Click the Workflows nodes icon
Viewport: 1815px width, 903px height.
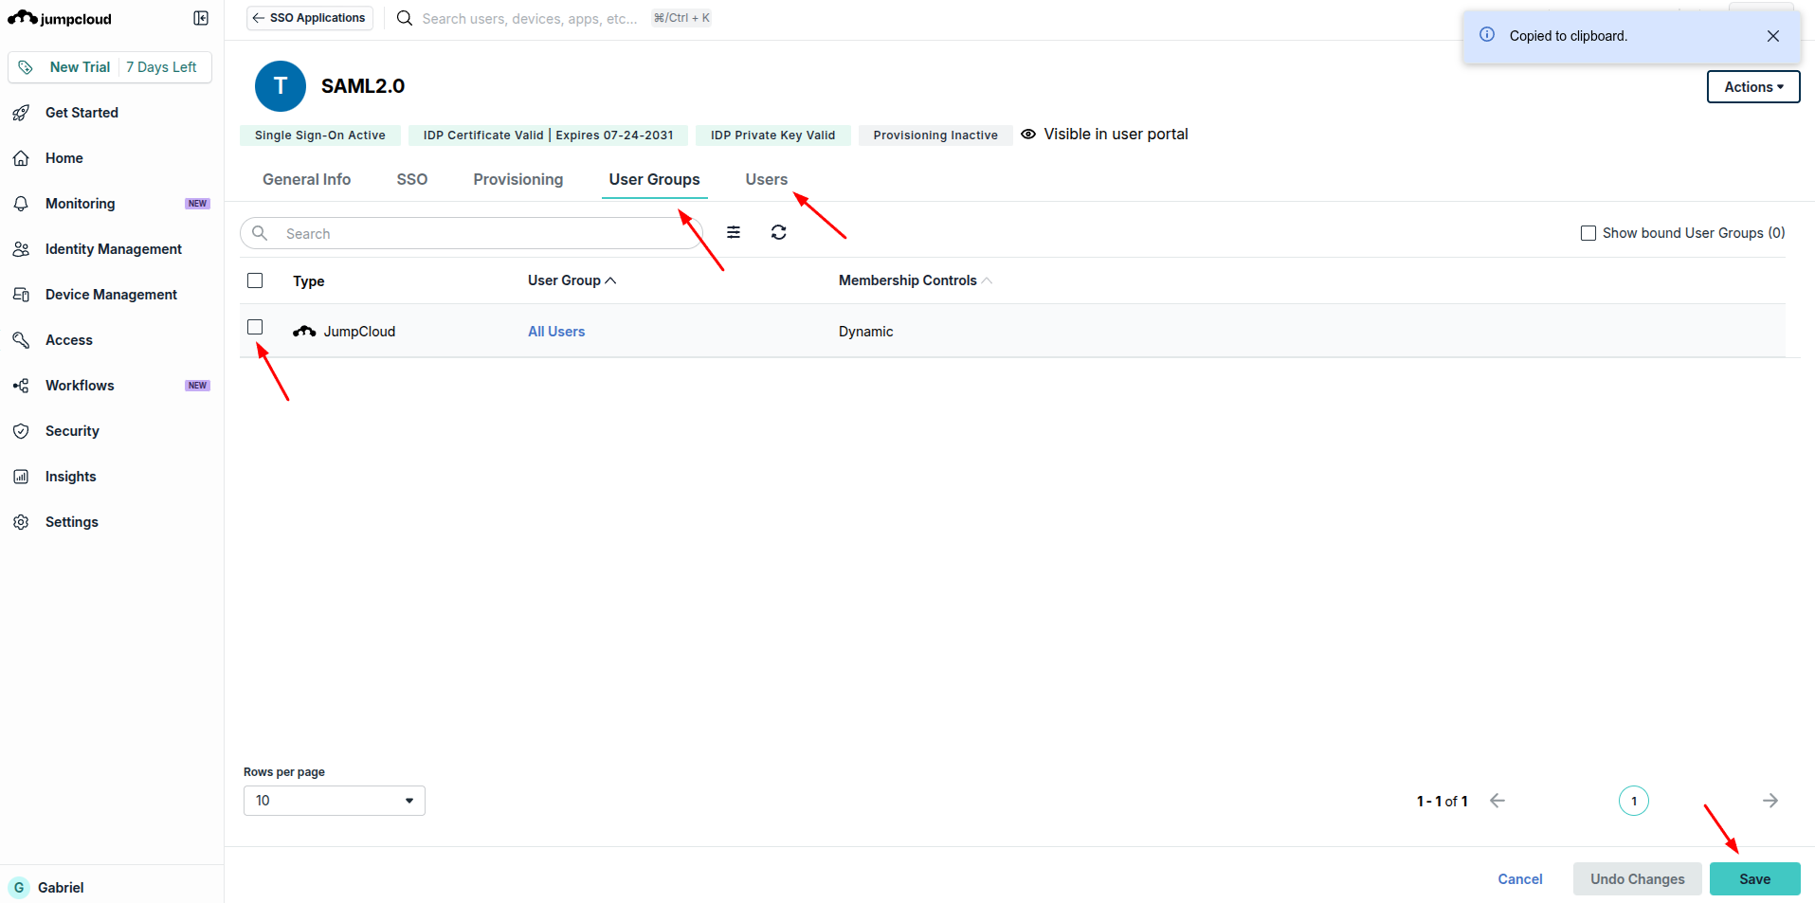coord(21,386)
